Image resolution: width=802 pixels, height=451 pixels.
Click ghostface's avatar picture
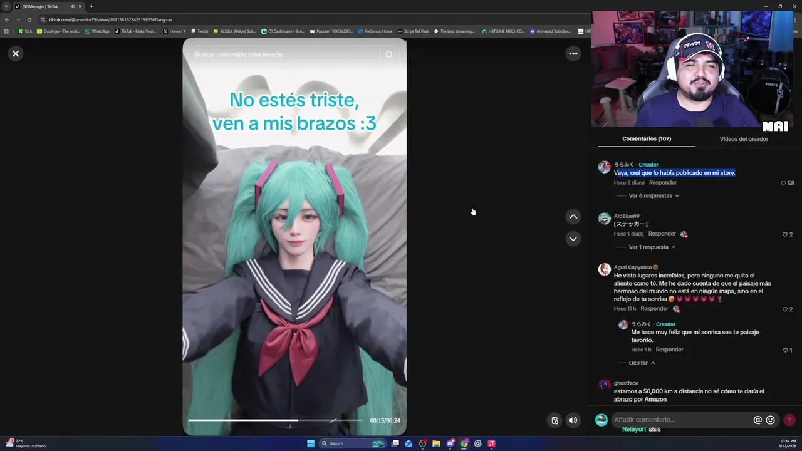(604, 385)
